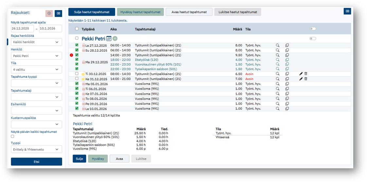Uncheck the La 27.12.2025 row checkbox

point(77,45)
